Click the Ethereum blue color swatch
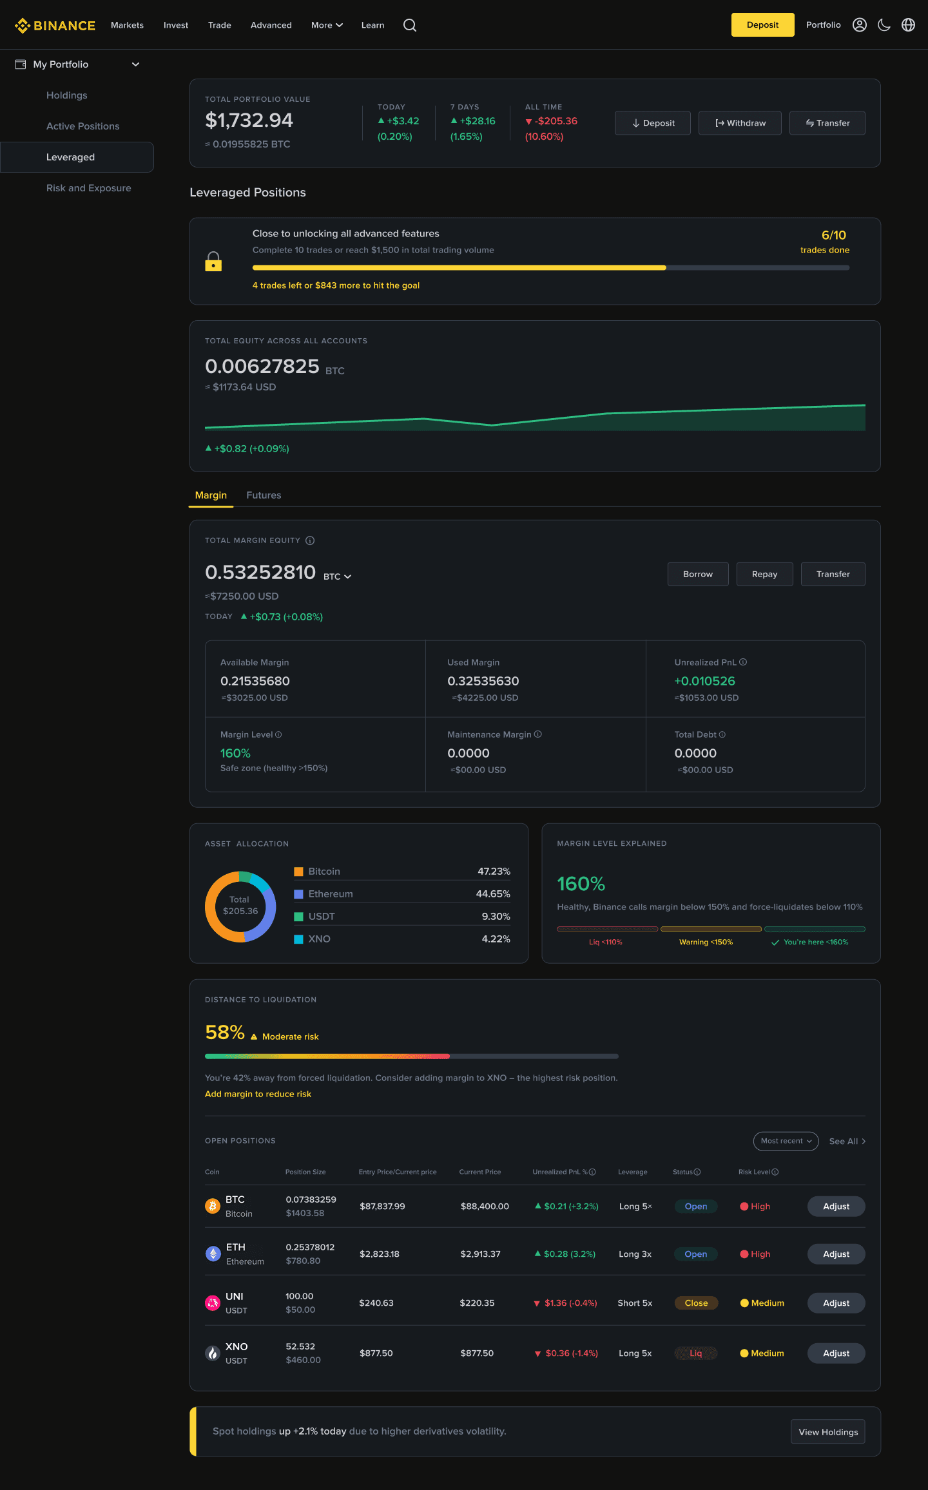Screen dimensions: 928x1490 298,894
